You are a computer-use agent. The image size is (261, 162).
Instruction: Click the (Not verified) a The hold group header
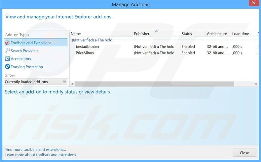click(92, 40)
